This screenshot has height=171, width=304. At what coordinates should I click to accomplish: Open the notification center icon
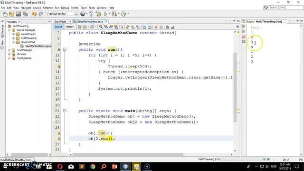(297, 167)
